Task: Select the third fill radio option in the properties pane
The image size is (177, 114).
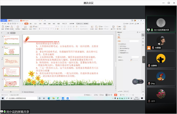Action: pos(119,48)
